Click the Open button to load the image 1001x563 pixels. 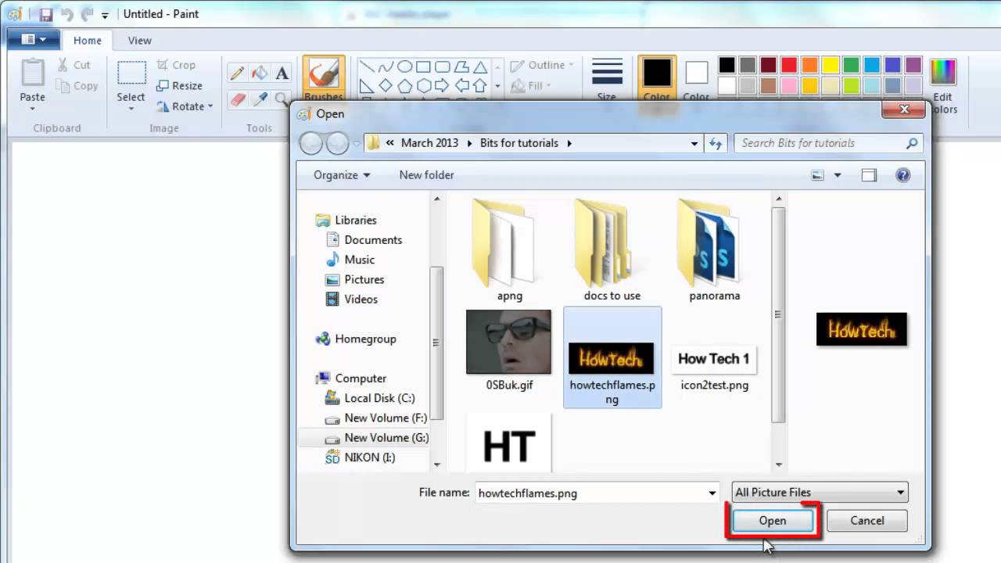tap(772, 520)
